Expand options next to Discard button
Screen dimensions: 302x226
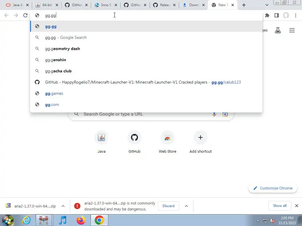click(186, 206)
